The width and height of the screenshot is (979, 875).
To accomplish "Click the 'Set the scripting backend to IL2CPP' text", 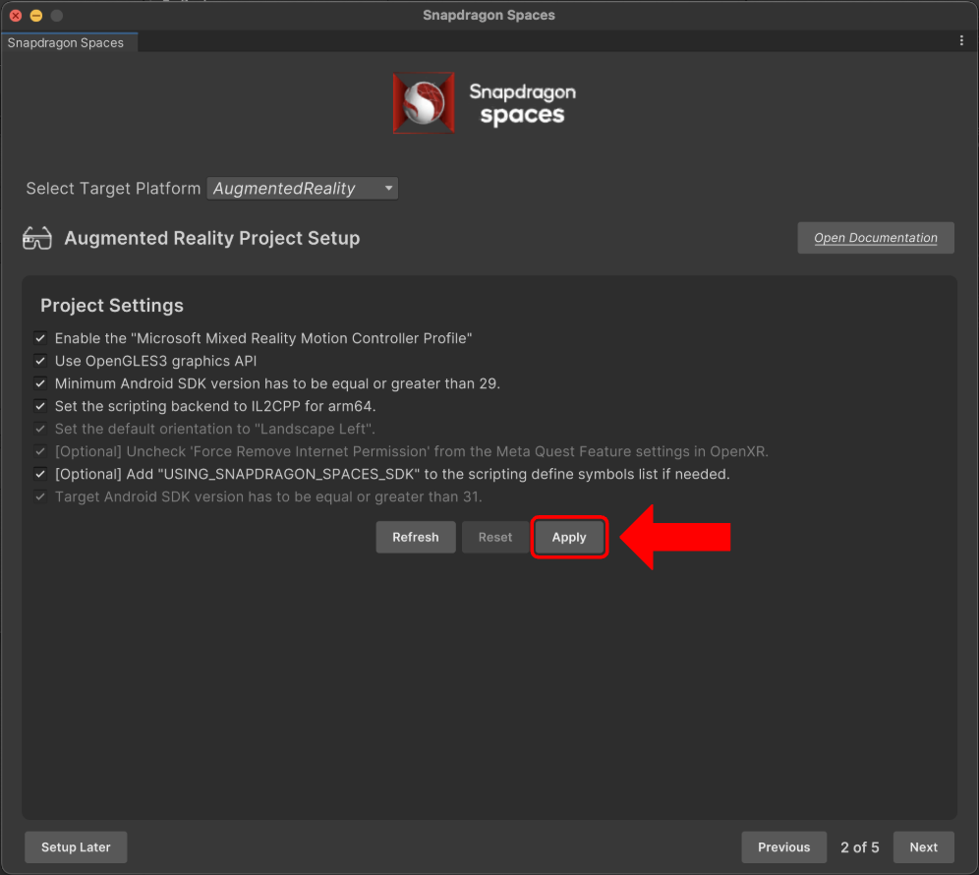I will click(215, 406).
